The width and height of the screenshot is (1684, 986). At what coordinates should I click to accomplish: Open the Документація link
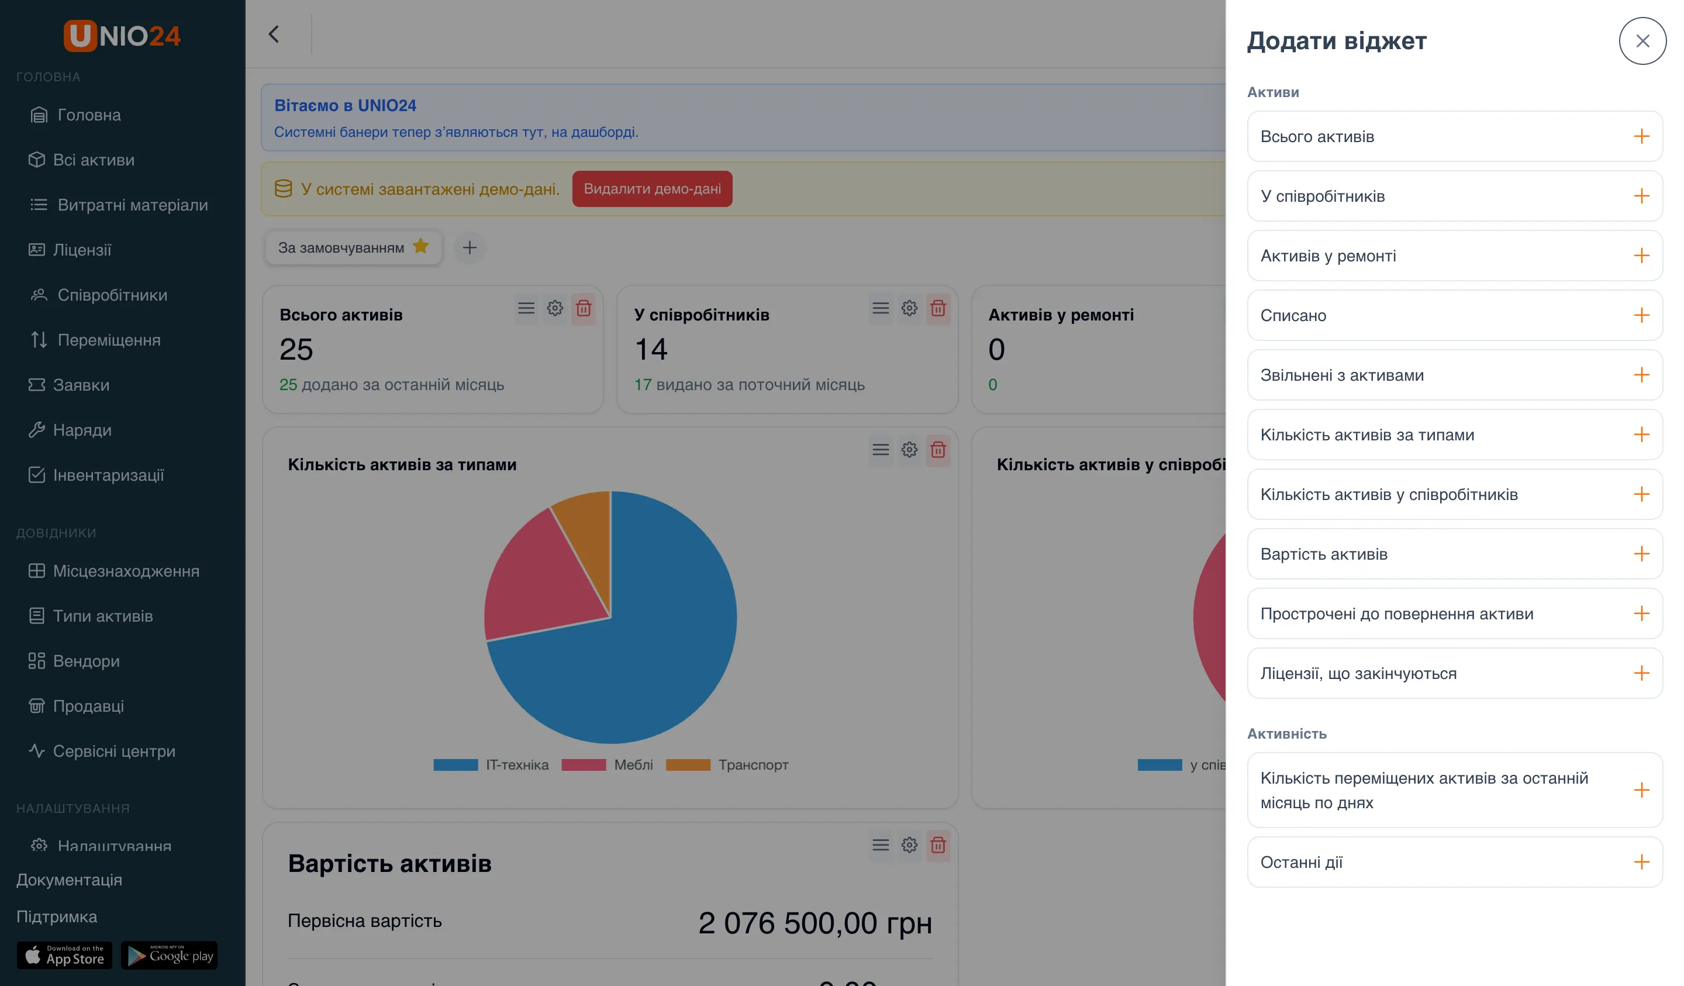point(69,880)
